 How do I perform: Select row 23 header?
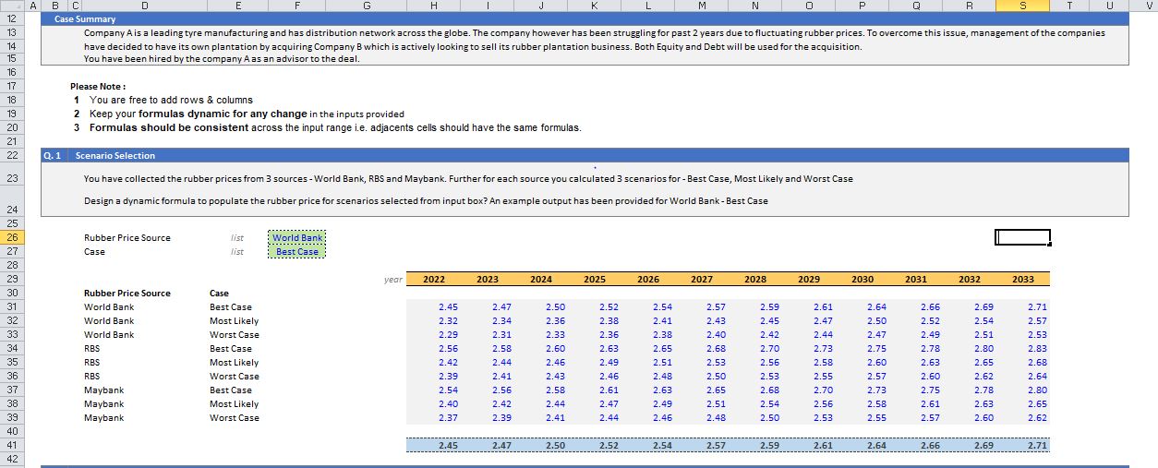(x=11, y=178)
